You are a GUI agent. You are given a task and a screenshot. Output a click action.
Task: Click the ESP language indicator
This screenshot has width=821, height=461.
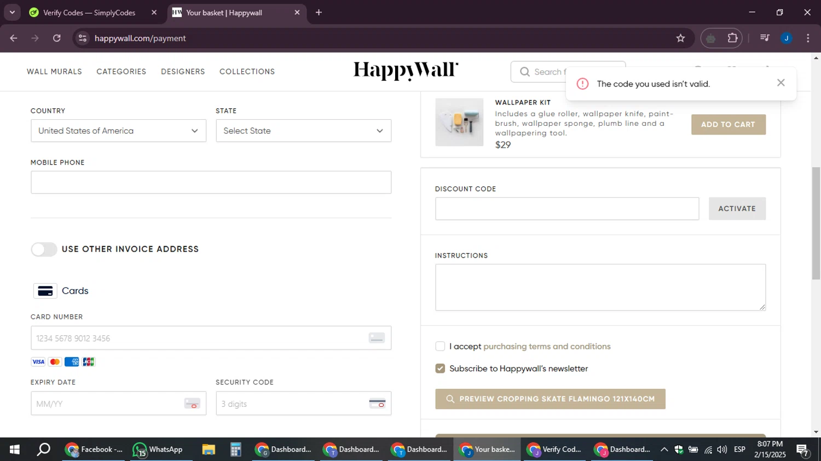[x=739, y=450]
